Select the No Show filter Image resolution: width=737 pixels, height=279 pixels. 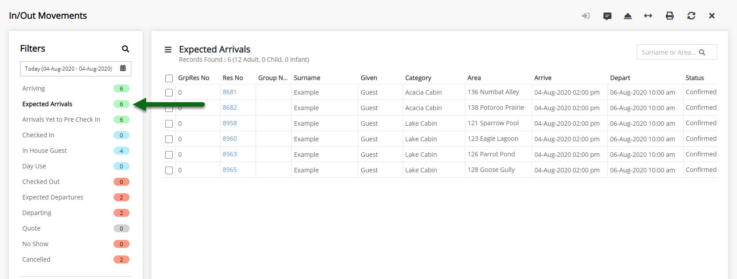coord(35,244)
